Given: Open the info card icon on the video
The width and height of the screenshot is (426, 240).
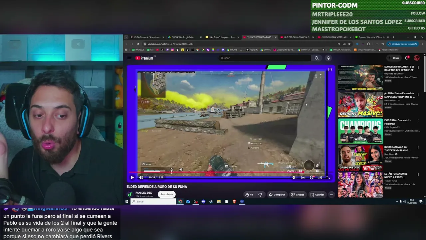Looking at the screenshot, I should pos(330,70).
